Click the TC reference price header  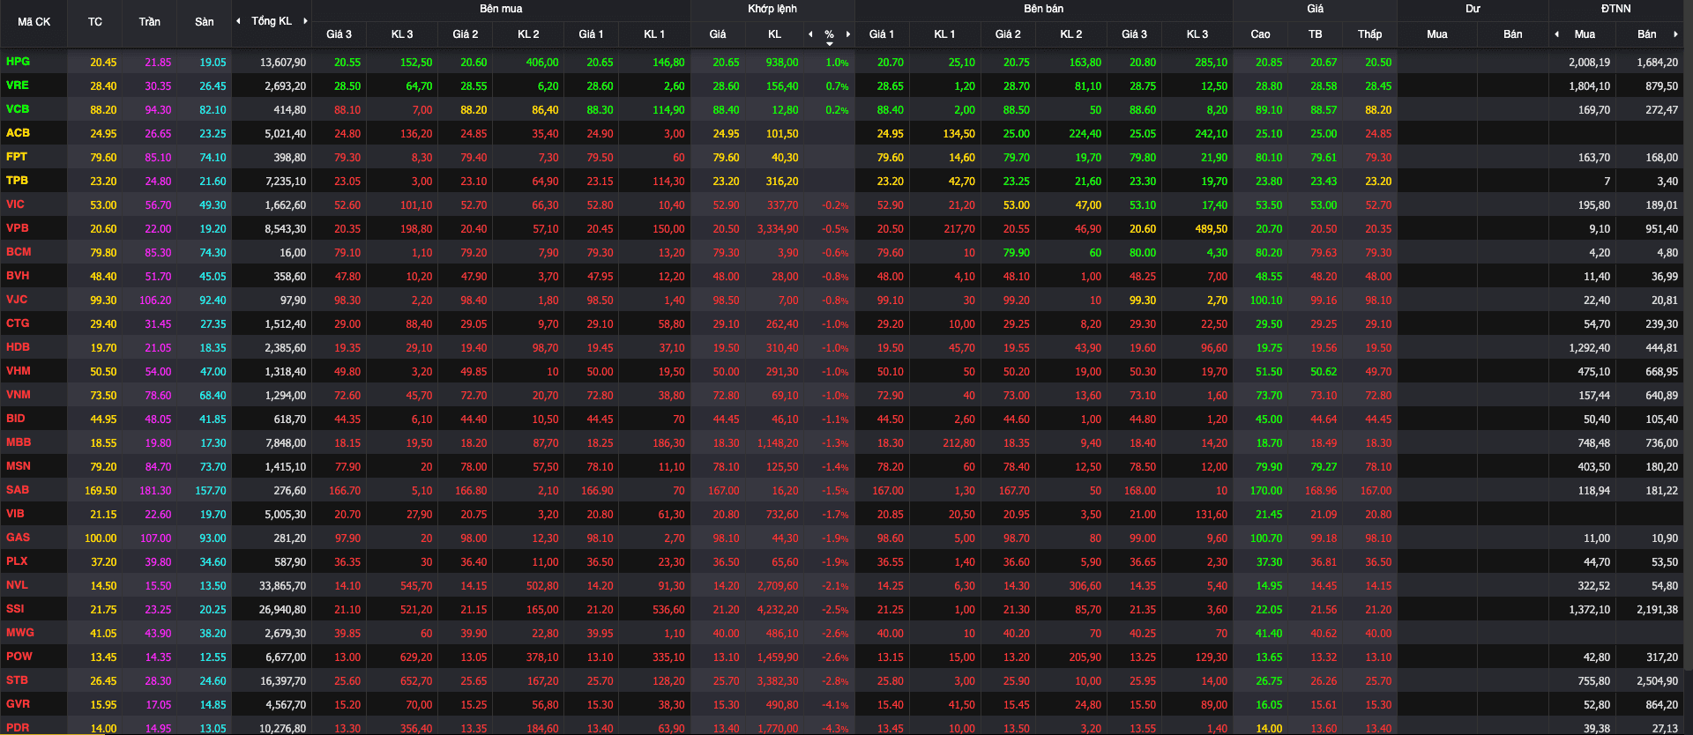pos(95,22)
